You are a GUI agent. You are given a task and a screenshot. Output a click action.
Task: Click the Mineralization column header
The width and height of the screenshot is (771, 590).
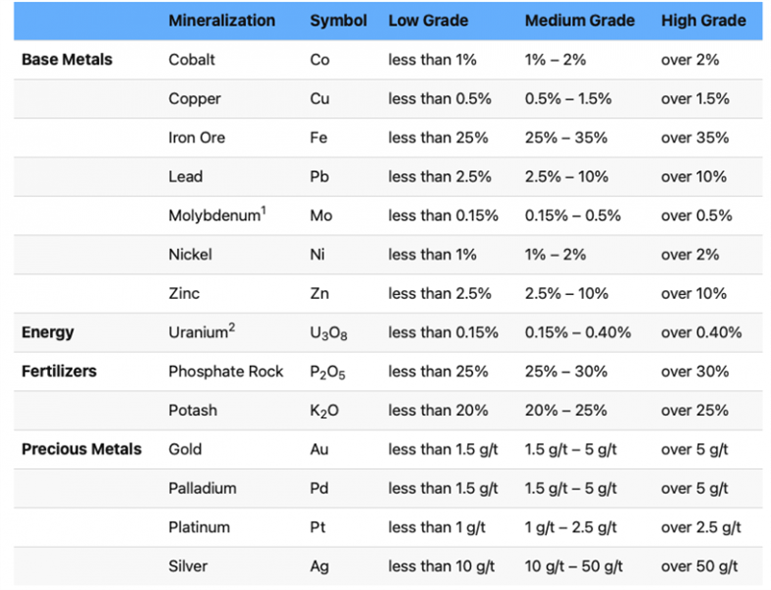point(222,21)
